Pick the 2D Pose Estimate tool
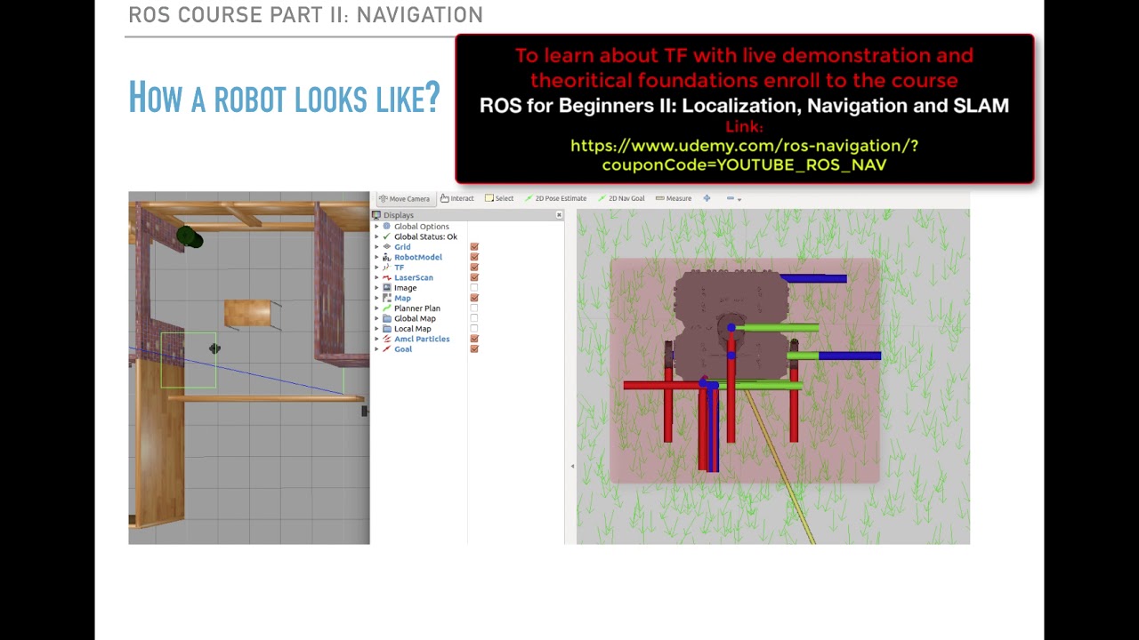 (x=556, y=198)
